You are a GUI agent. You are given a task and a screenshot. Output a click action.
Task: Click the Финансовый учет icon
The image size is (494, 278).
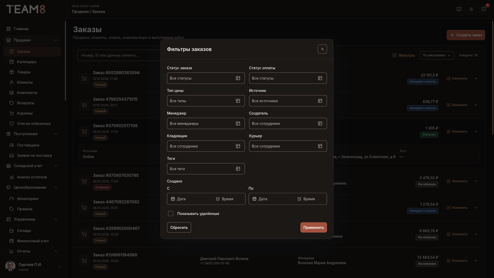(12, 241)
